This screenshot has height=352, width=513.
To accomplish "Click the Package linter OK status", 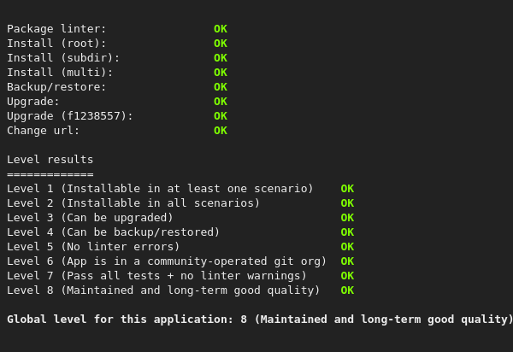I will click(x=221, y=29).
